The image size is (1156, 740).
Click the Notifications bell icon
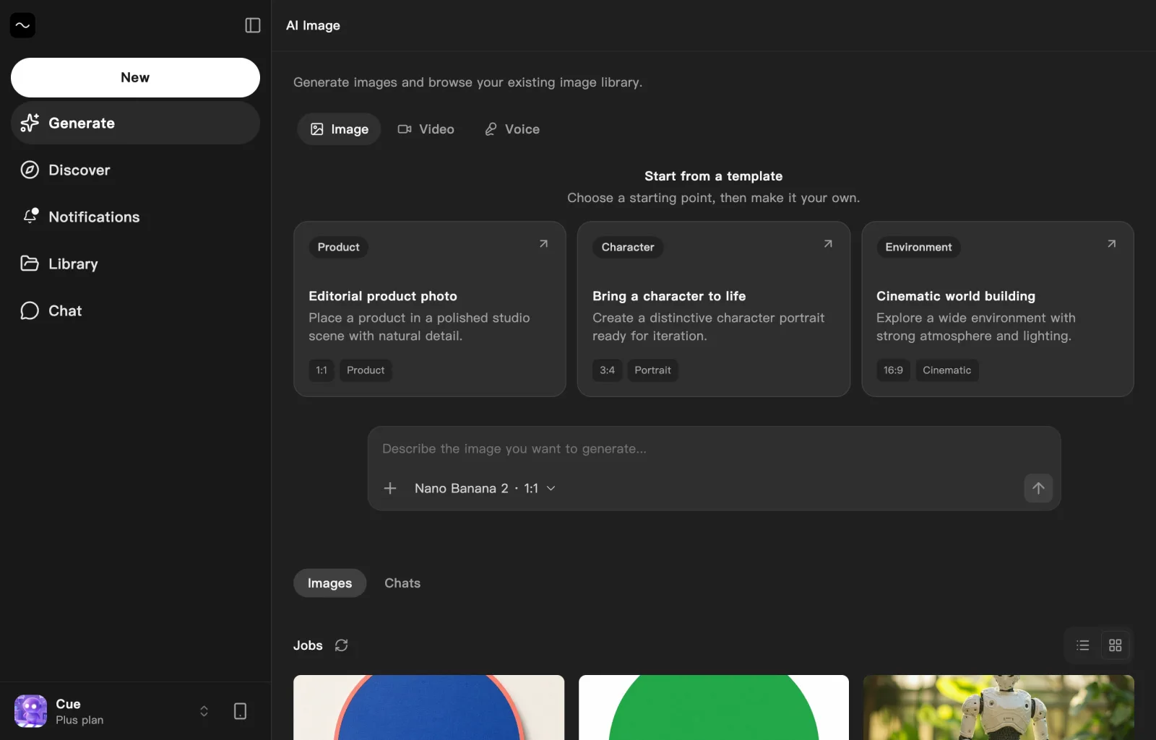pyautogui.click(x=30, y=217)
